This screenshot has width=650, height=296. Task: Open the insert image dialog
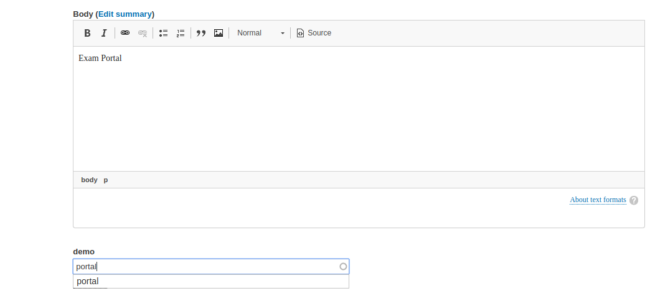pos(219,33)
